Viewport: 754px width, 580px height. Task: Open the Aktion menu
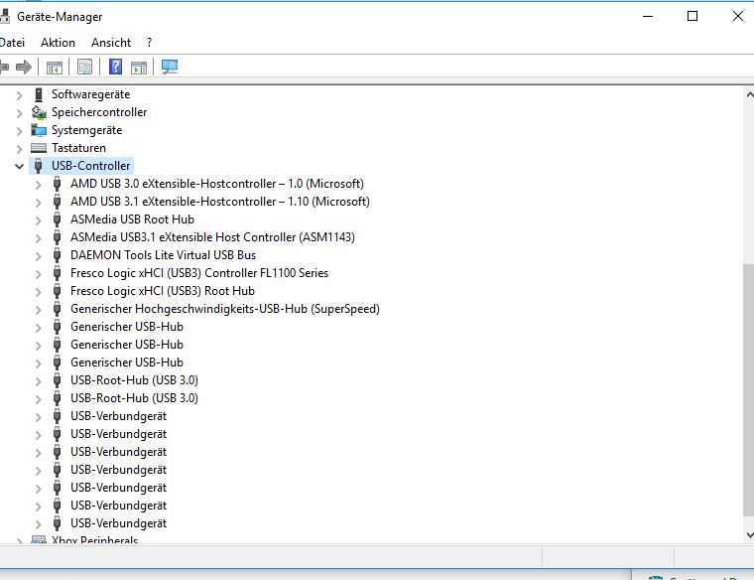58,43
